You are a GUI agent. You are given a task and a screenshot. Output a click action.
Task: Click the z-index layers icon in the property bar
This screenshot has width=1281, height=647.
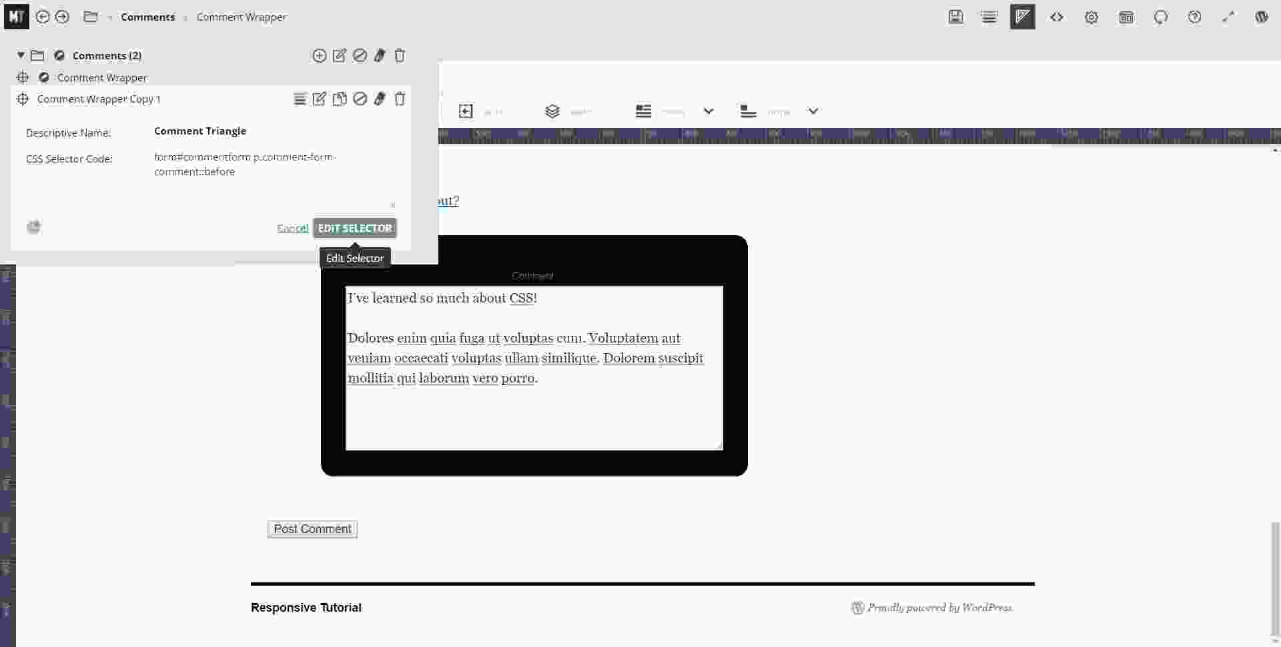point(552,111)
